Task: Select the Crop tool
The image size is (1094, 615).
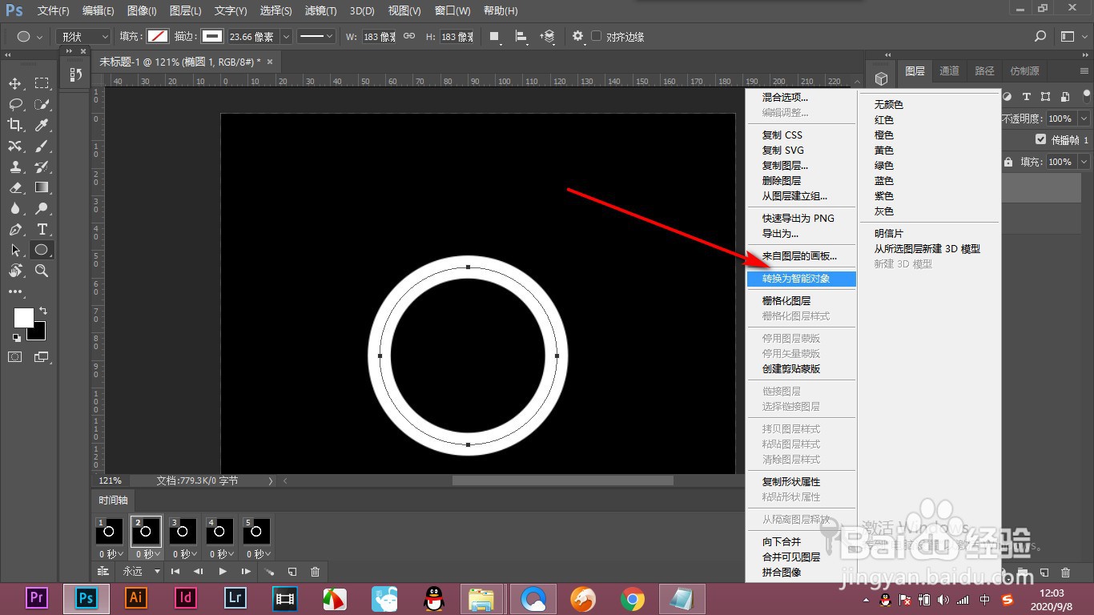Action: pyautogui.click(x=15, y=125)
